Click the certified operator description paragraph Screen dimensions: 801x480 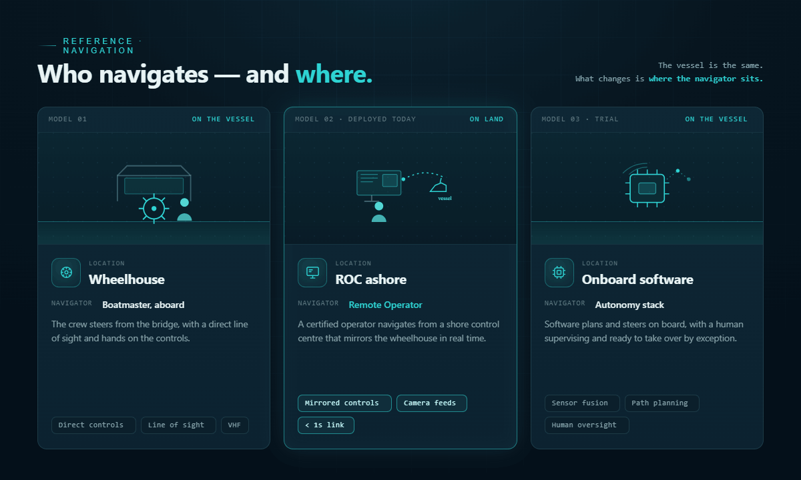point(398,331)
